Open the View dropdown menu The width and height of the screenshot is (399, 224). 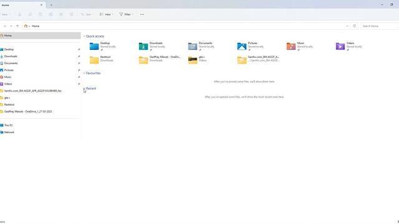click(107, 14)
